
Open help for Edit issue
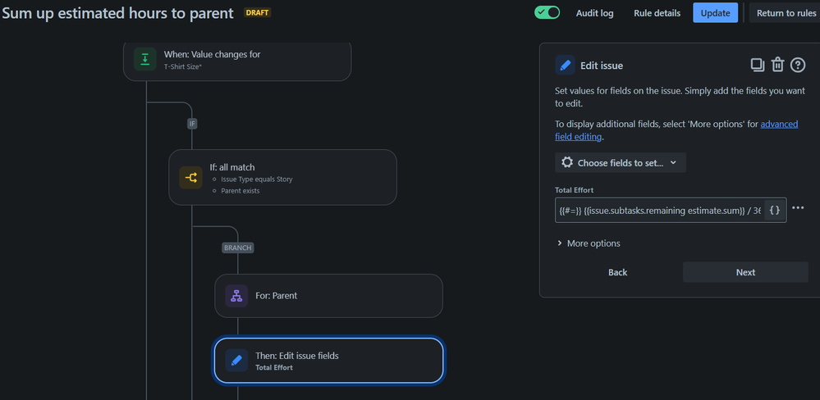pos(797,66)
